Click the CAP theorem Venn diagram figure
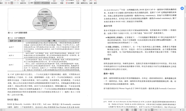Screen dimensions: 186x111 (x=44, y=19)
